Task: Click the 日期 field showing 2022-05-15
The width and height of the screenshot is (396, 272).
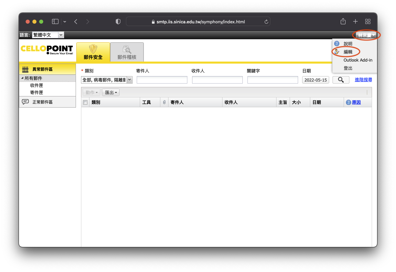Action: (316, 80)
